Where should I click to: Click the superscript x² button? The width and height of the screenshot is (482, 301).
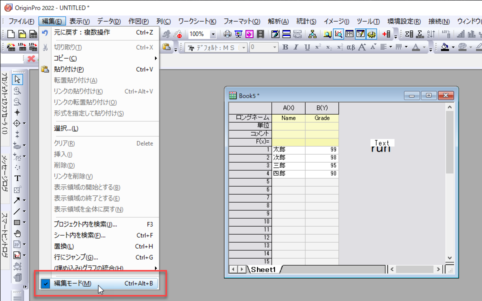318,47
